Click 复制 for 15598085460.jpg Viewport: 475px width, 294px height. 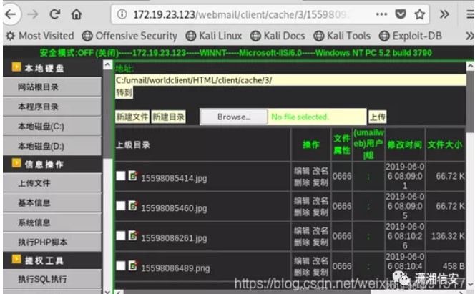[x=320, y=212]
